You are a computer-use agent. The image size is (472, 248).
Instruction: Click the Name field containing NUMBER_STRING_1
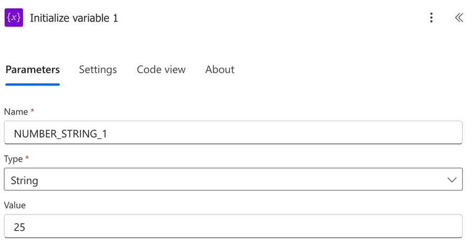tap(233, 133)
